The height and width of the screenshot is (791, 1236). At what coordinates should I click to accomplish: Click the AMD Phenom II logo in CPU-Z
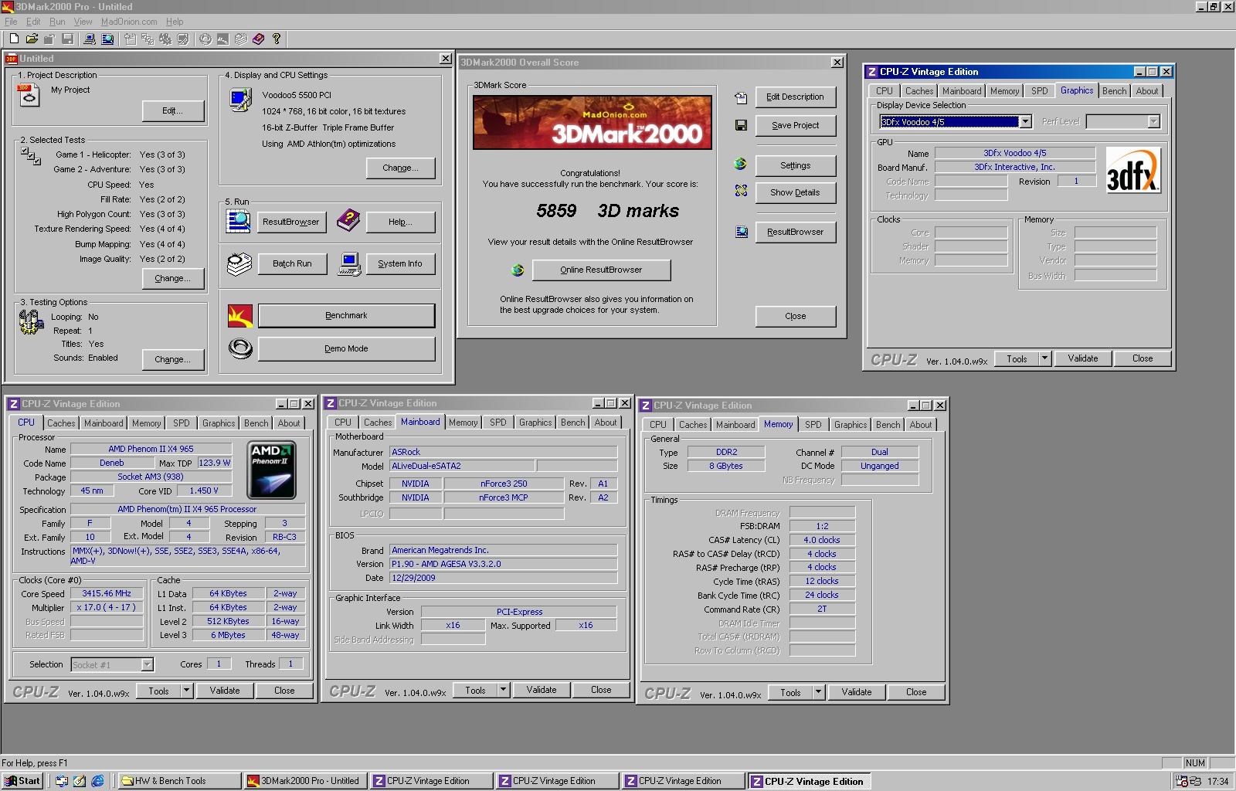(271, 470)
